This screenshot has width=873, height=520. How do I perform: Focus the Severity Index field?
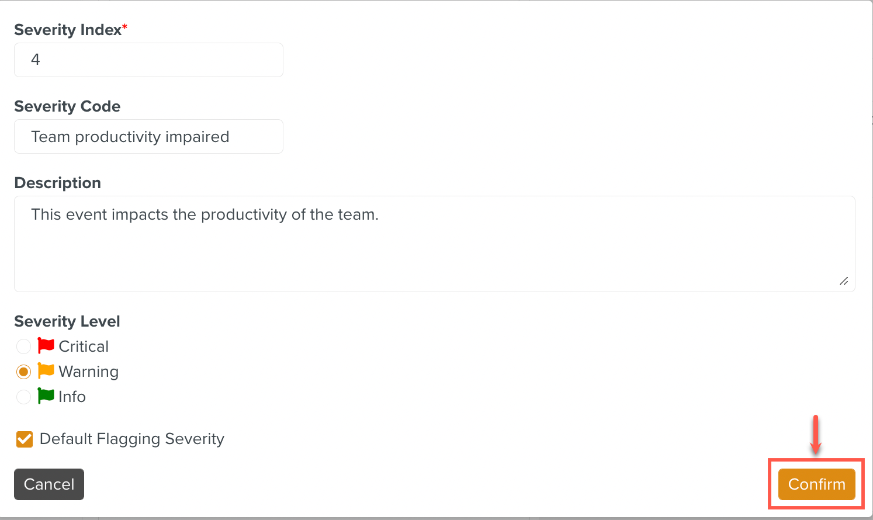point(148,60)
